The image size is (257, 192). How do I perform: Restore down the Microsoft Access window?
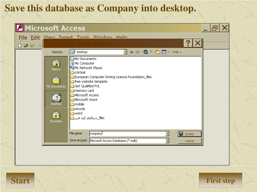pos(215,28)
